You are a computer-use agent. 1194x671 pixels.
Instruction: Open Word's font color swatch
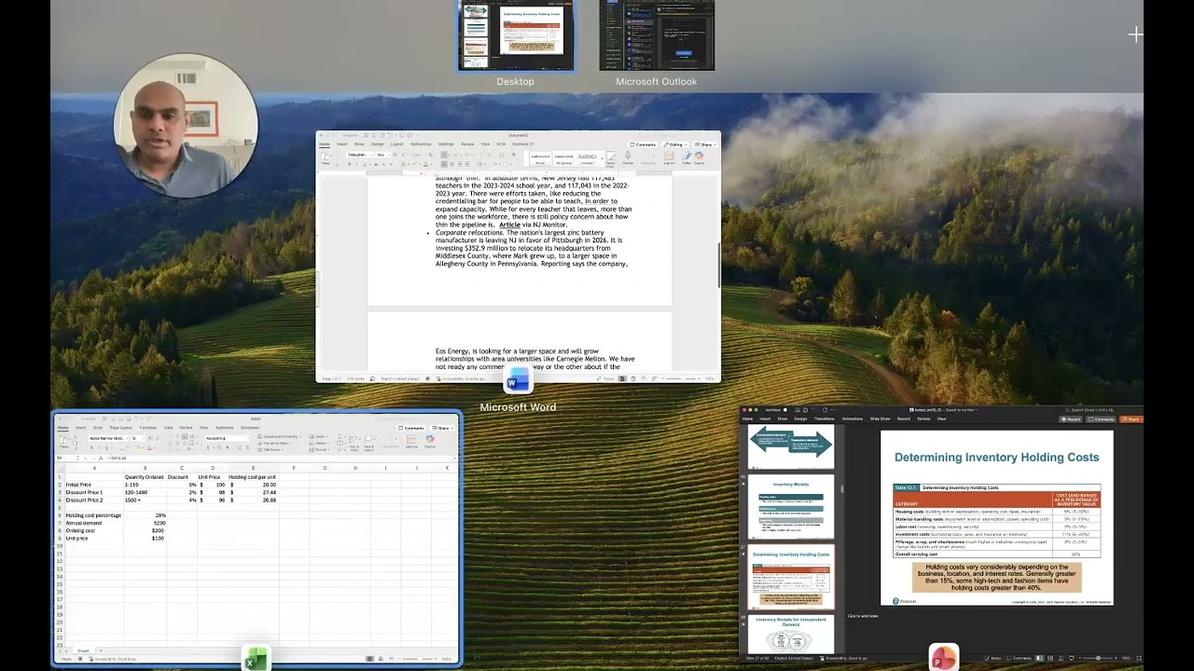(x=425, y=164)
